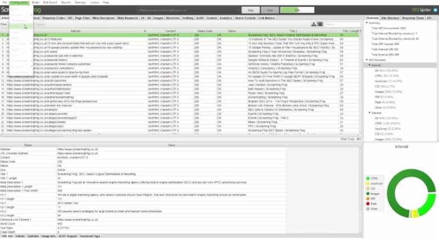Switch to the Meta Description tab

coord(104,18)
